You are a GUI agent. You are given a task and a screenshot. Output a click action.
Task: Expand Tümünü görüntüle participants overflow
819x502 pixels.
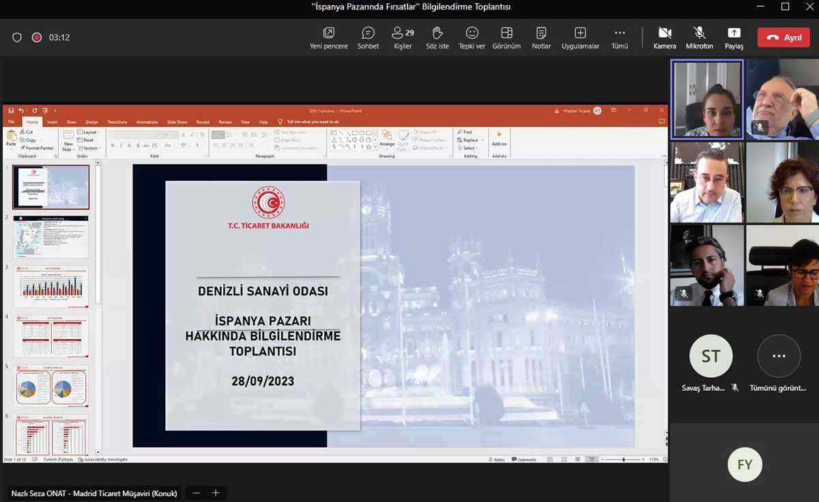(779, 356)
